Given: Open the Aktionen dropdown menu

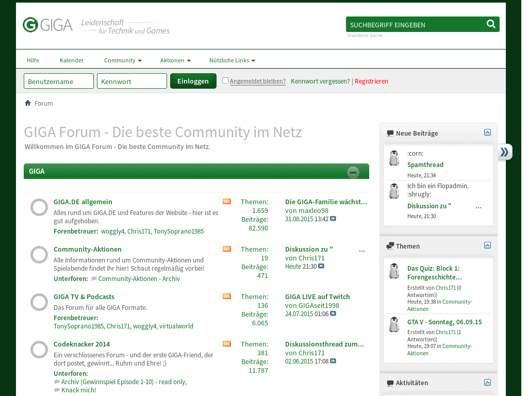Looking at the screenshot, I should (x=175, y=60).
